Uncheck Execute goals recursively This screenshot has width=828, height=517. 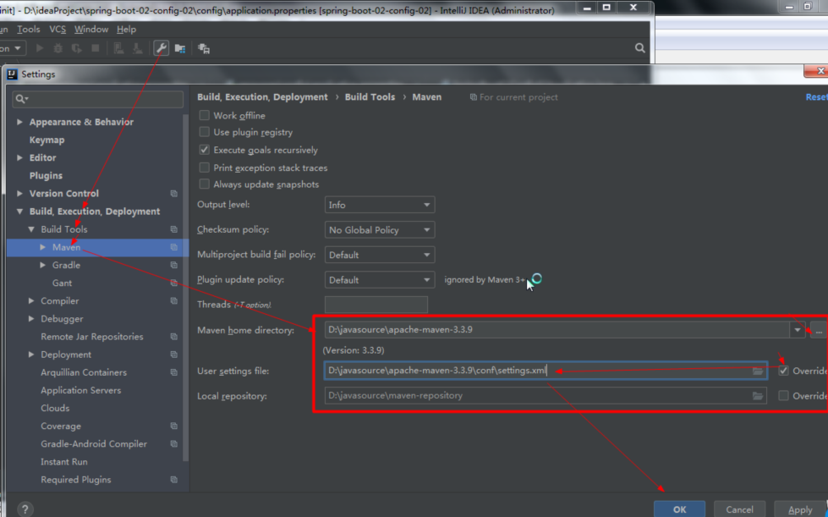pos(204,150)
